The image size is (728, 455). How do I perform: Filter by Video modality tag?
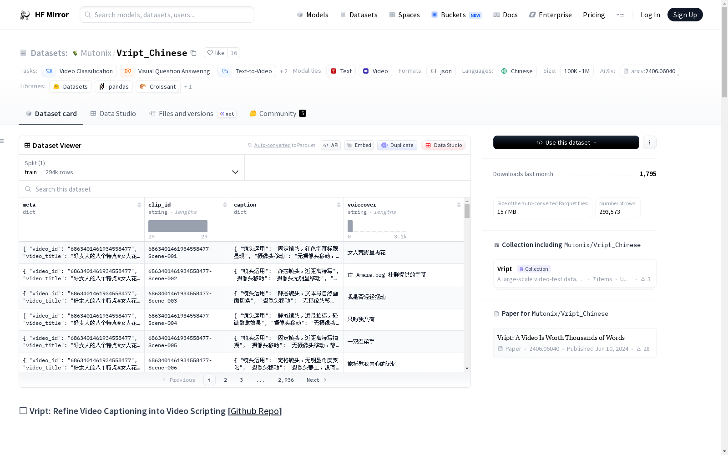[x=375, y=71]
